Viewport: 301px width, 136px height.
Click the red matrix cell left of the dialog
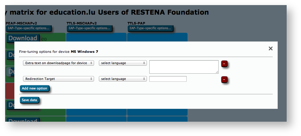click(10, 91)
